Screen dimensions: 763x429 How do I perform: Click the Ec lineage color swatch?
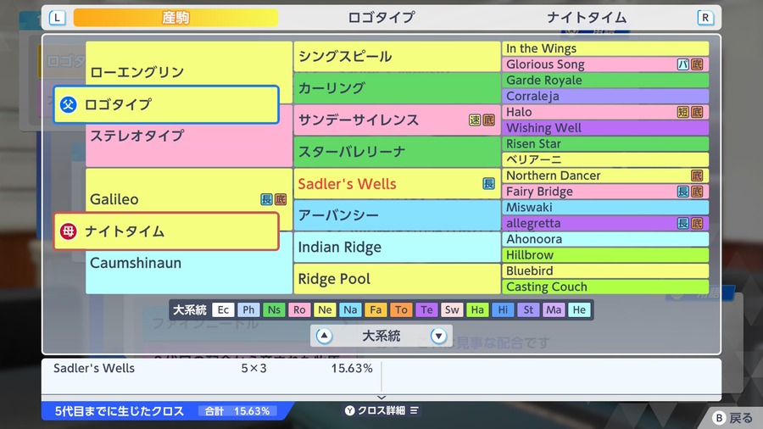[223, 309]
